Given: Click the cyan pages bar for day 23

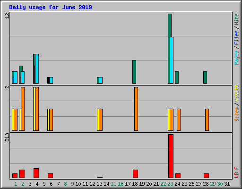Looking at the screenshot, I should point(172,60).
